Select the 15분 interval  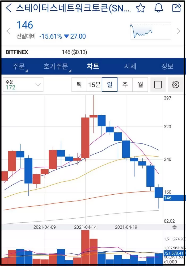pyautogui.click(x=94, y=84)
